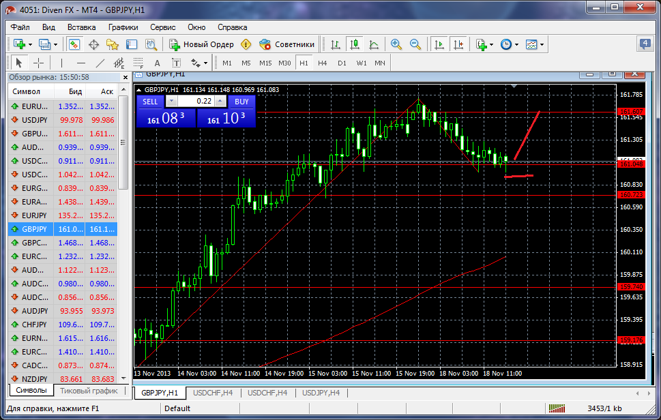Expand the profiles dropdown arrow
The image size is (661, 420).
coord(55,44)
